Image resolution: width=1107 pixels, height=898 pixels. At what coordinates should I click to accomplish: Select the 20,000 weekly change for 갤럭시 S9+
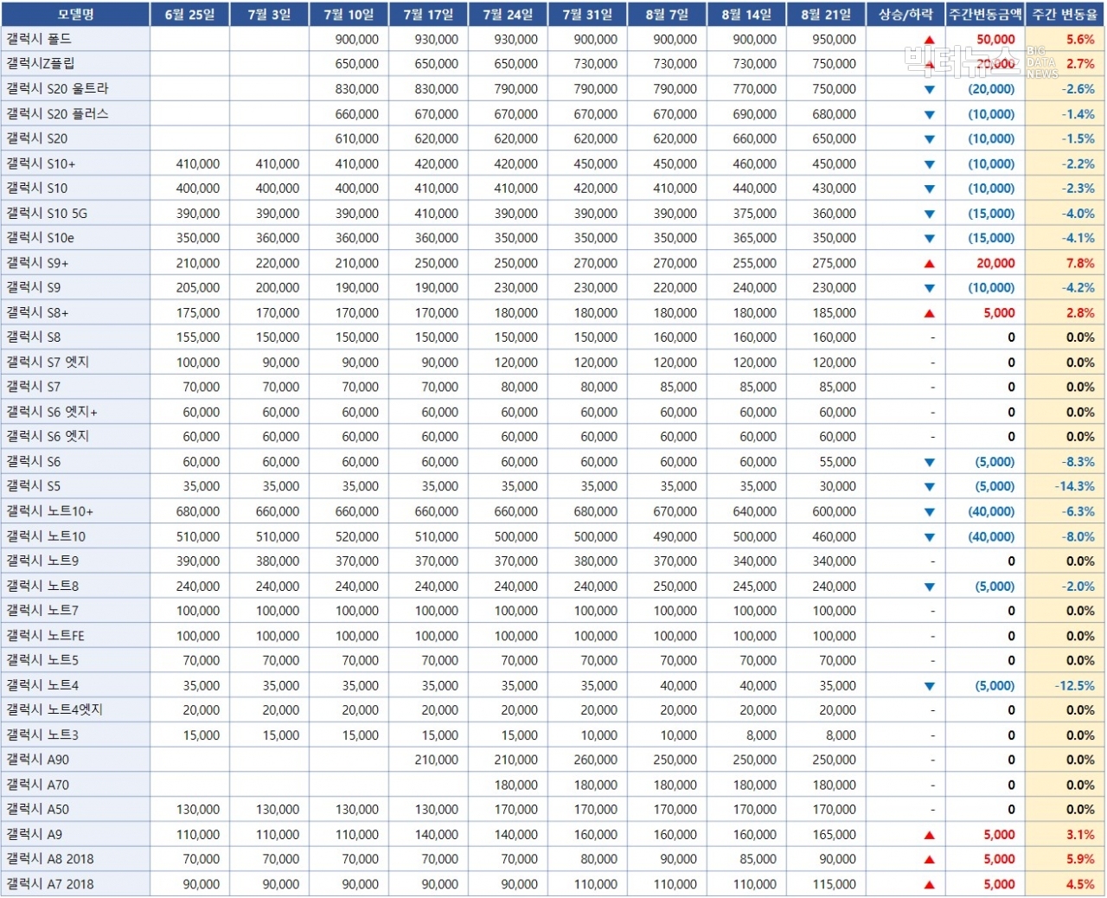(995, 264)
